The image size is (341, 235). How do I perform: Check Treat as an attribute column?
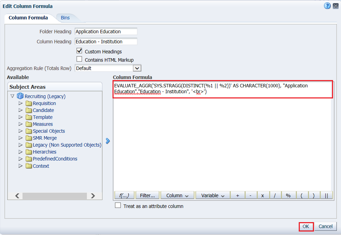[x=118, y=206]
